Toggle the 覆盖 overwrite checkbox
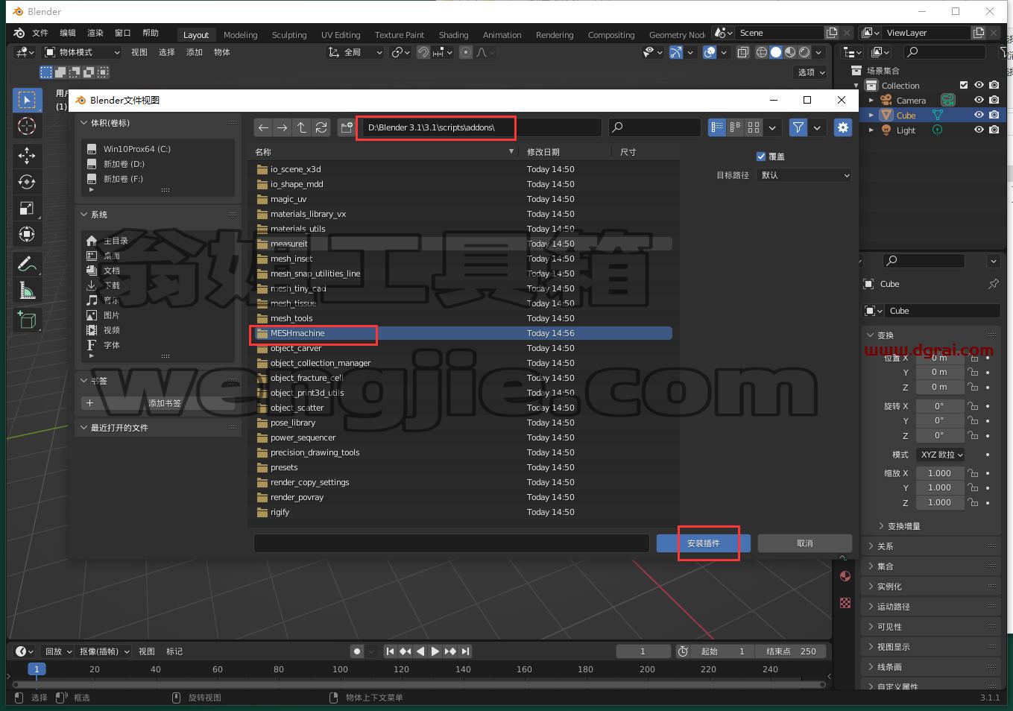Screen dimensions: 1013x711 coord(761,157)
